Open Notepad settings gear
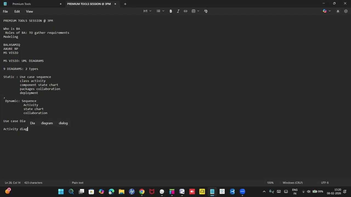Viewport: 351px width, 197px height. (346, 11)
